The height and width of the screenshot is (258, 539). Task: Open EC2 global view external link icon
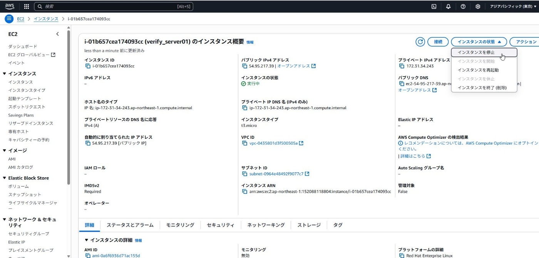[x=53, y=55]
